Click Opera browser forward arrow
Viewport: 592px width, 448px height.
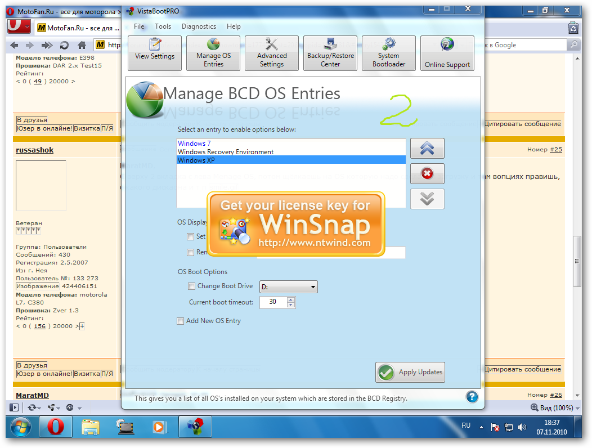29,46
